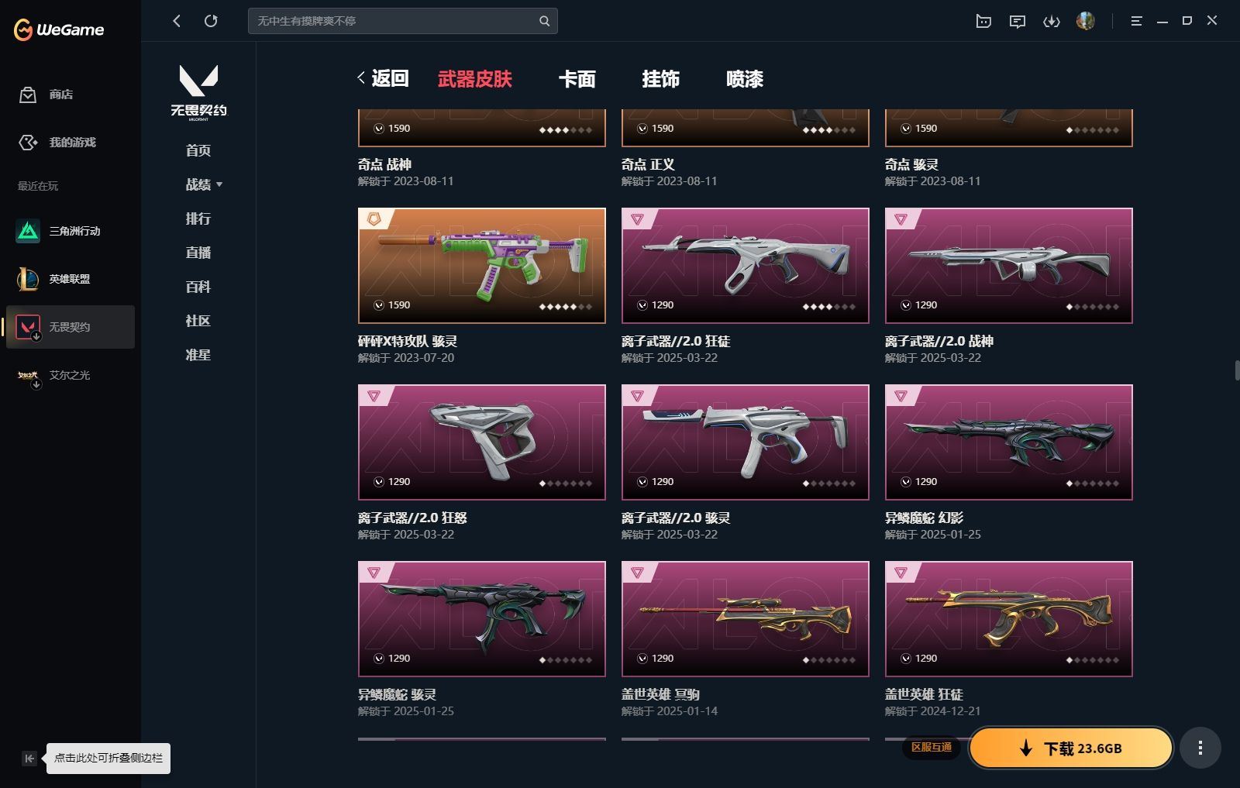Switch to the 卡面 tab
This screenshot has width=1240, height=788.
coord(577,79)
